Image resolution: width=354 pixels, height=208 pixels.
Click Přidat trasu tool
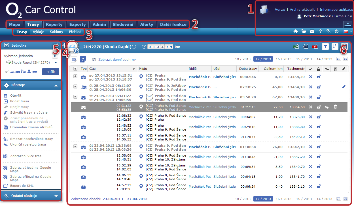(x=20, y=101)
